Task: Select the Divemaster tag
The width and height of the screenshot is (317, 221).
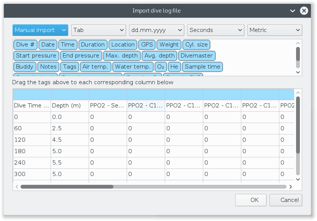Action: coord(198,56)
